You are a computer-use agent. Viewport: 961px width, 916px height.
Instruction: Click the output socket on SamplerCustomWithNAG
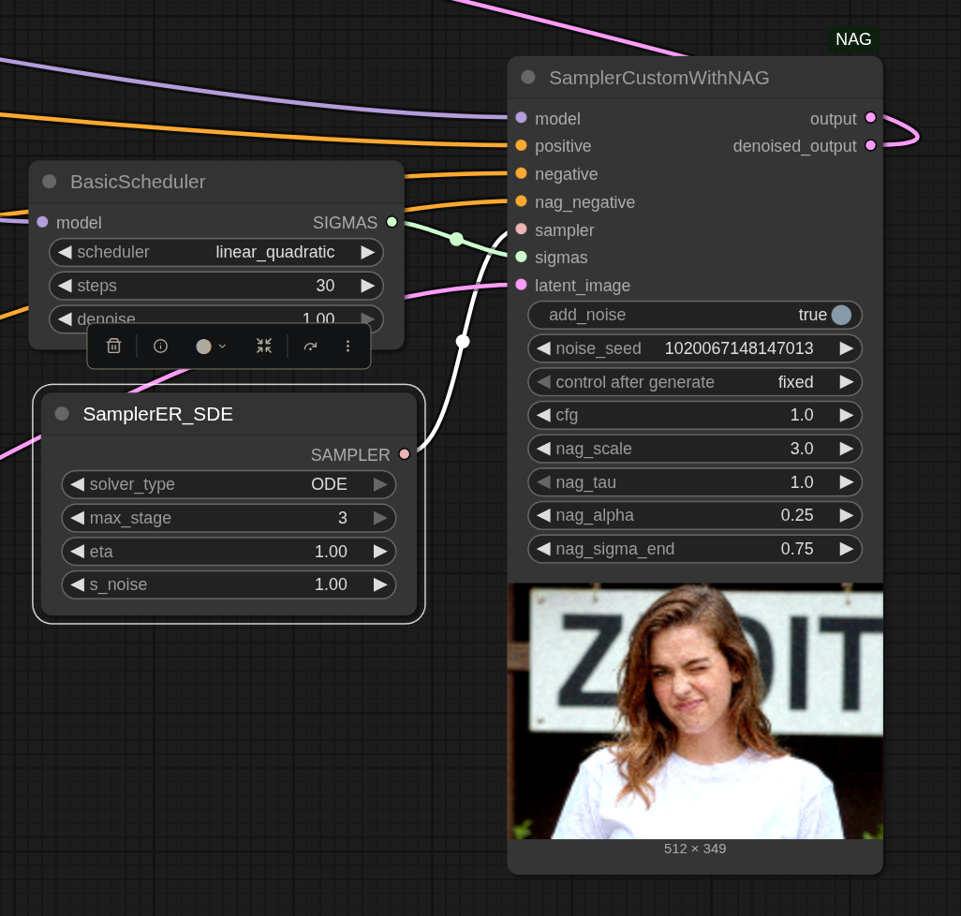point(870,118)
